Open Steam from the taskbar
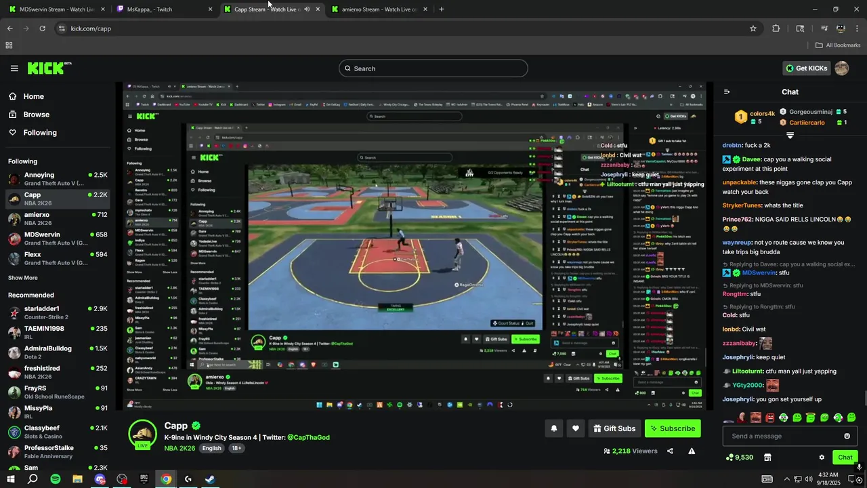 click(210, 479)
